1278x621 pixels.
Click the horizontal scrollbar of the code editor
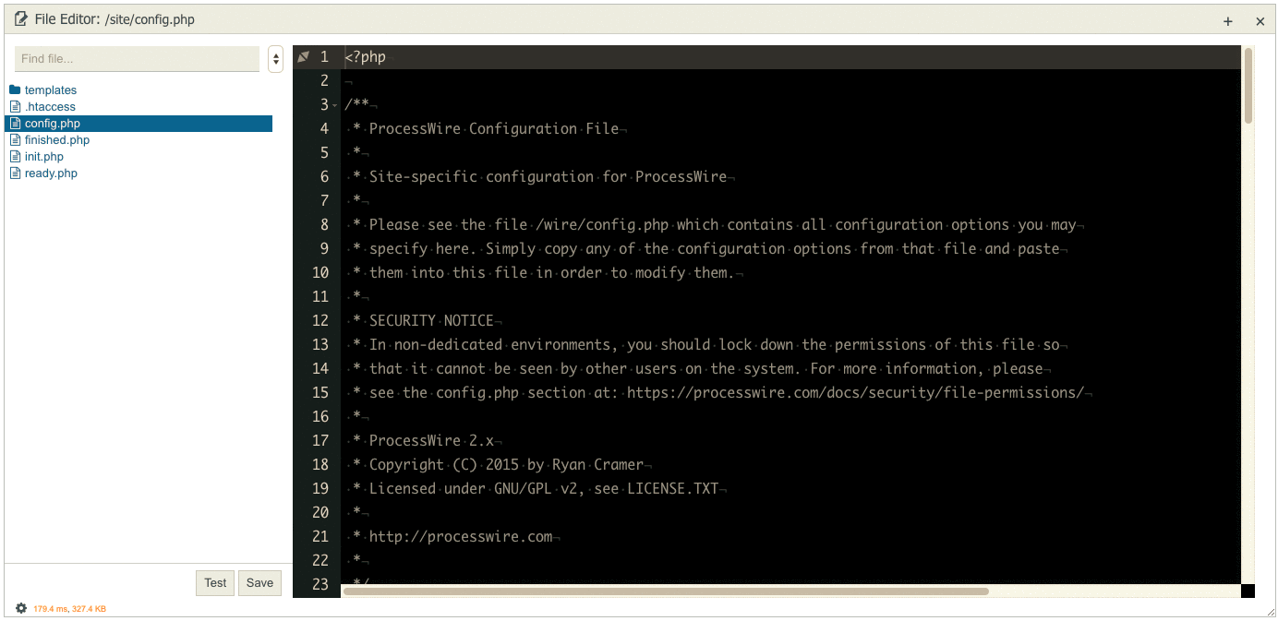[665, 591]
